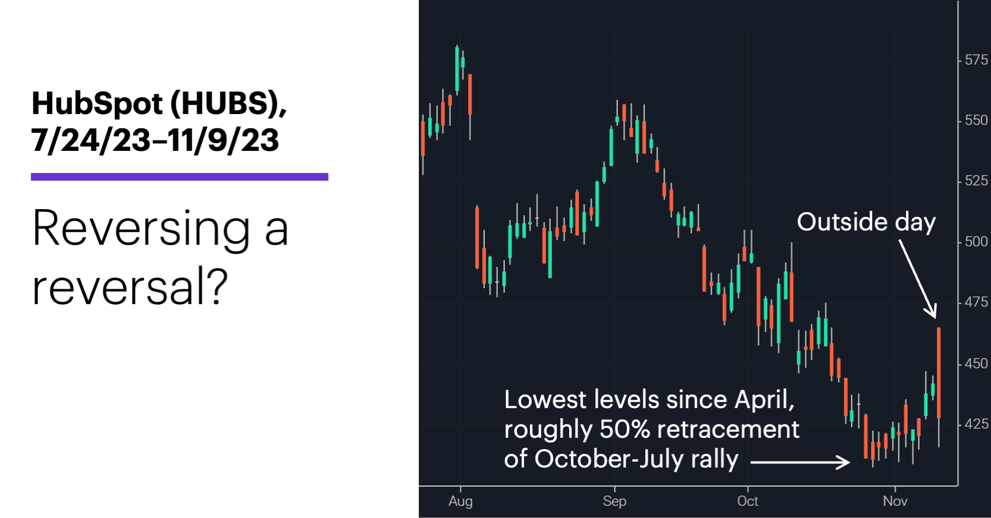Click the 425 price axis label
Image resolution: width=991 pixels, height=518 pixels.
[976, 424]
